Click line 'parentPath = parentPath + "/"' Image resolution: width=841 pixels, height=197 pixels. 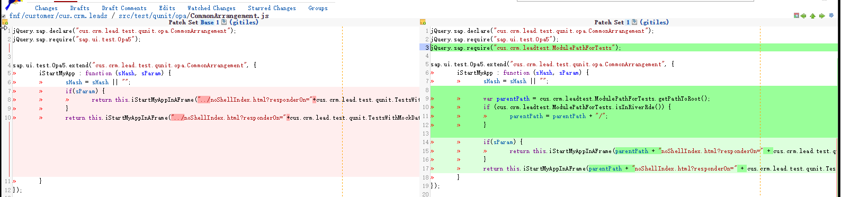tap(559, 116)
